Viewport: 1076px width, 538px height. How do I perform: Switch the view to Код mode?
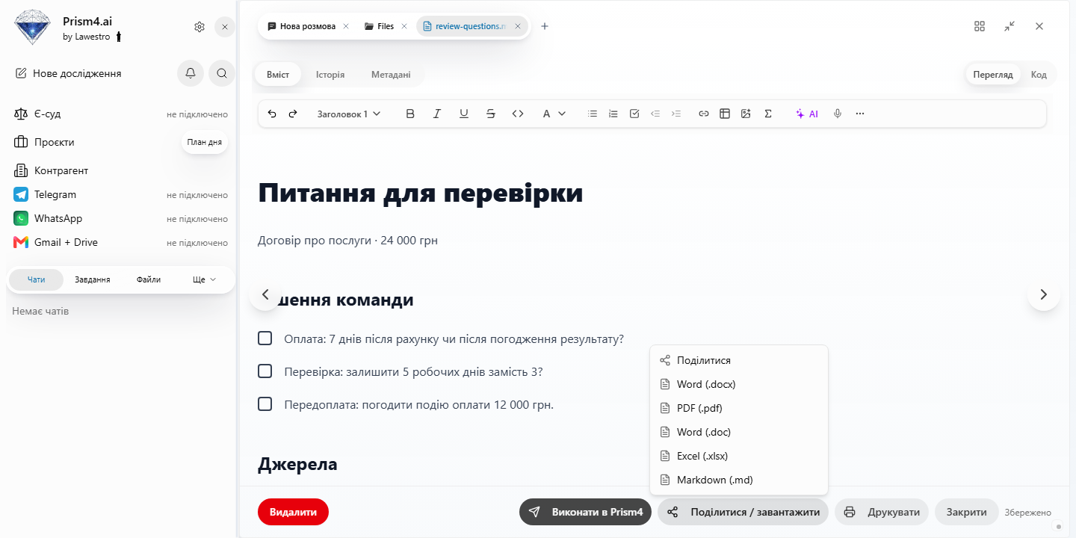click(x=1039, y=75)
